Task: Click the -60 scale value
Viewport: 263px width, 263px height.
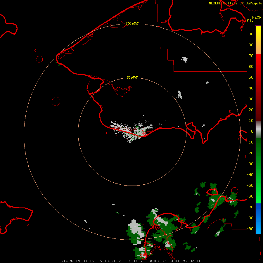Action: tap(250, 196)
